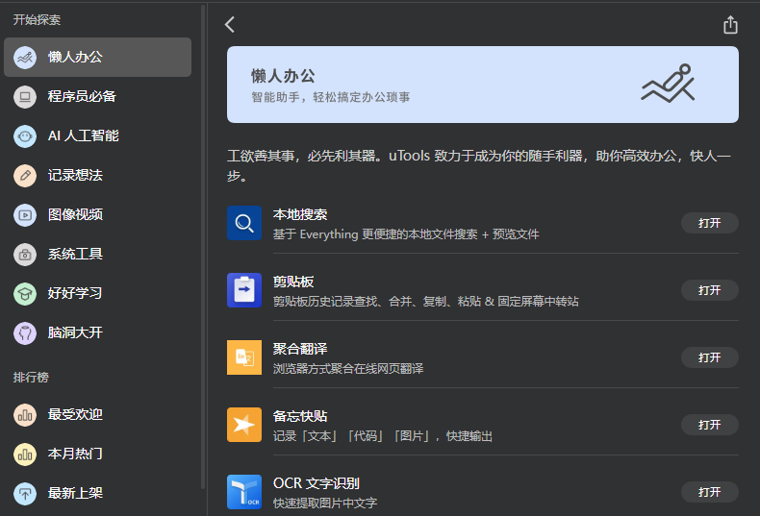Click the sidebar vertical scrollbar

[203, 247]
